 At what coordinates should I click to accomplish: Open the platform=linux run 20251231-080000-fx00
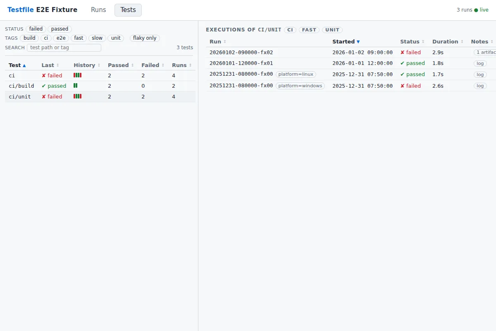pyautogui.click(x=241, y=74)
